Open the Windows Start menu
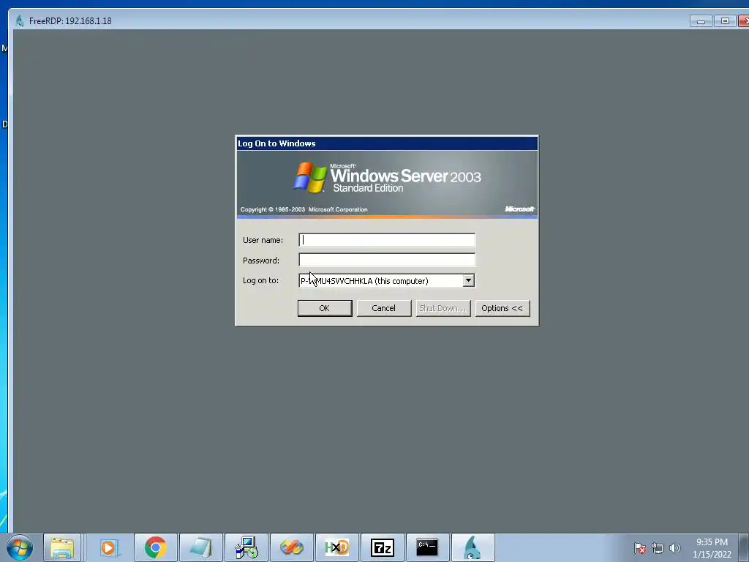 click(x=20, y=547)
